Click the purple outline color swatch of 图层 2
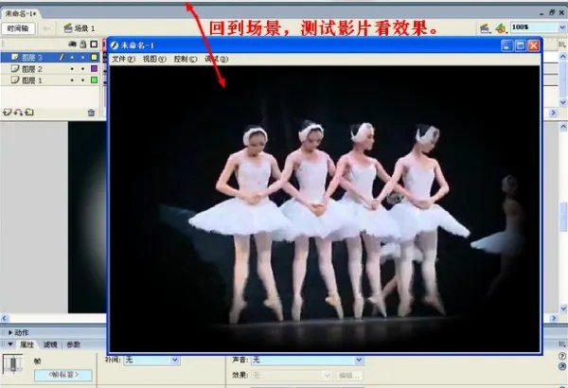The width and height of the screenshot is (568, 388). point(94,68)
